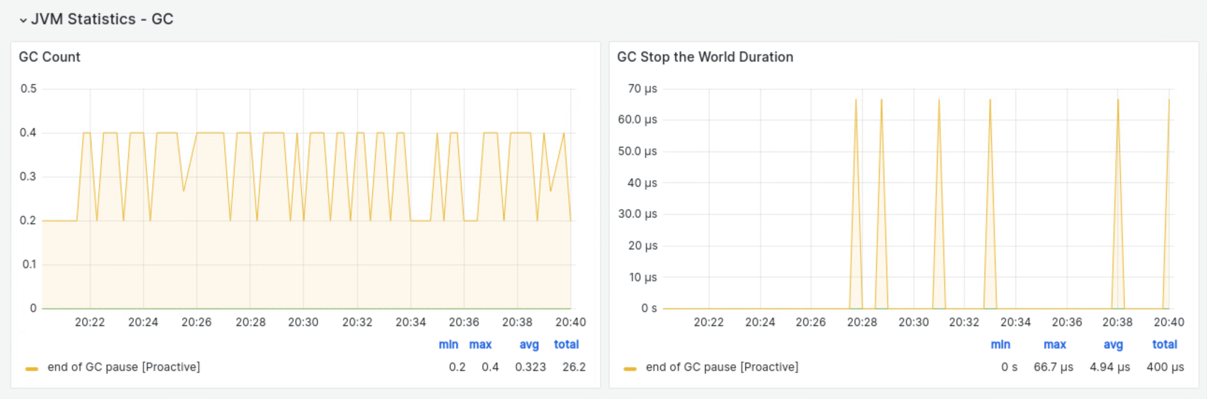Sort Stop the World legend by avg
1207x399 pixels.
pos(1113,344)
